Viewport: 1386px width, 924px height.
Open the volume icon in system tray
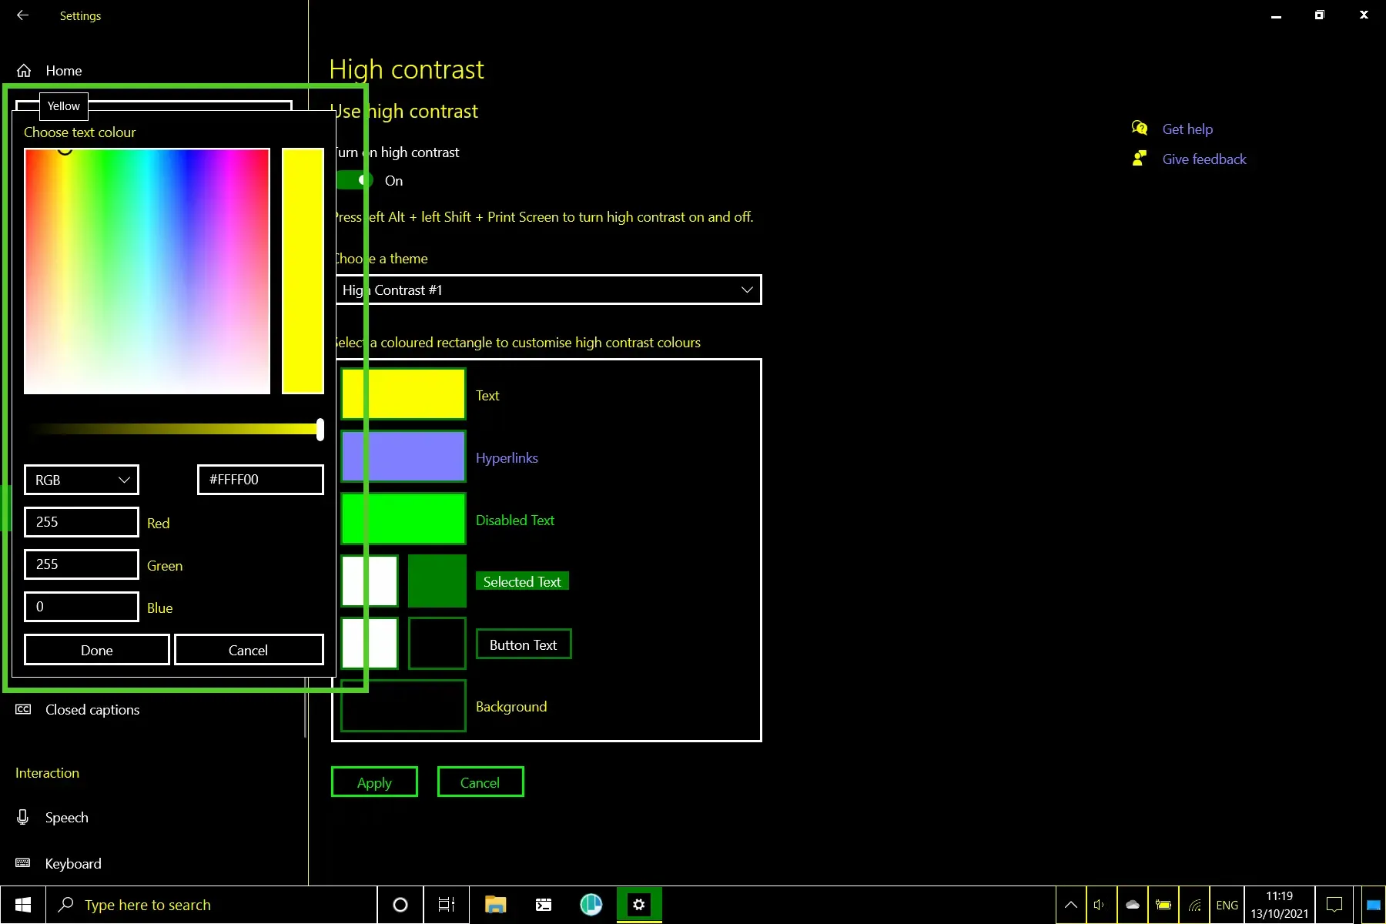[x=1099, y=905]
